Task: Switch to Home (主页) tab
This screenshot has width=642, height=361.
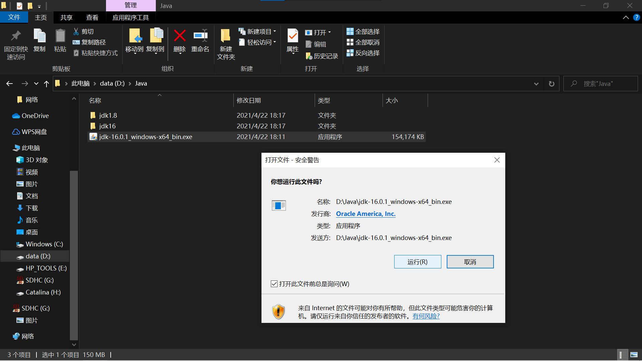Action: tap(41, 17)
